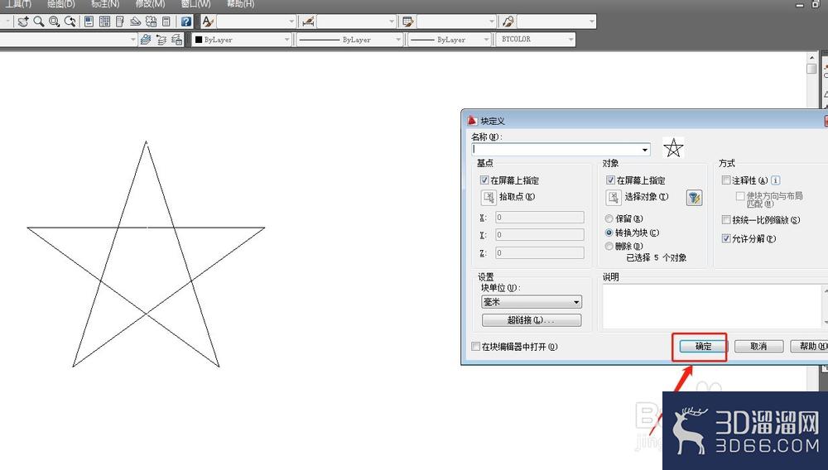This screenshot has width=828, height=470.
Task: Click the star block preview thumbnail
Action: 673,147
